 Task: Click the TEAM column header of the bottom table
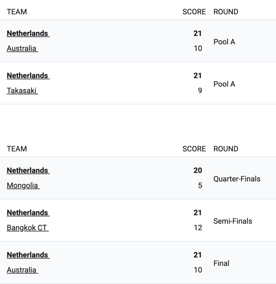click(17, 149)
